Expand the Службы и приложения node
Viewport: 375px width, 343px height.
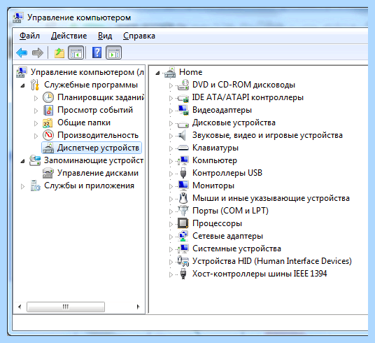click(x=22, y=186)
